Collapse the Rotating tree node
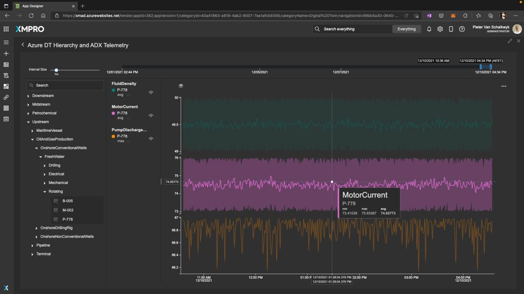The width and height of the screenshot is (524, 294). (45, 192)
